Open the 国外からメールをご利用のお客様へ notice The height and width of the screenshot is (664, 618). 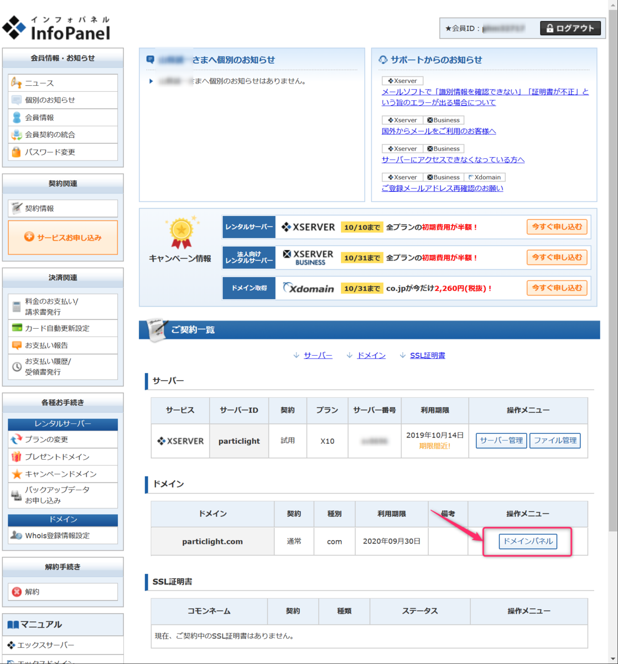(439, 131)
